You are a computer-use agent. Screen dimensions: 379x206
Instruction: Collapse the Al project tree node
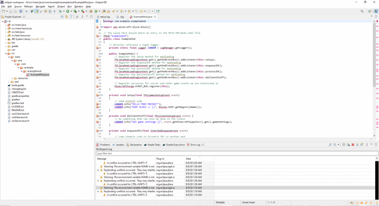click(x=2, y=21)
